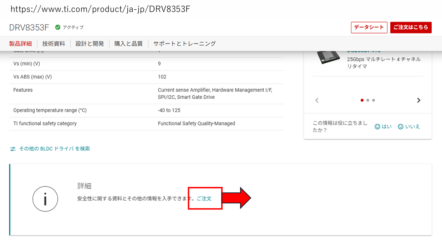This screenshot has height=244, width=442.
Task: Select the first red carousel dot
Action: click(362, 100)
